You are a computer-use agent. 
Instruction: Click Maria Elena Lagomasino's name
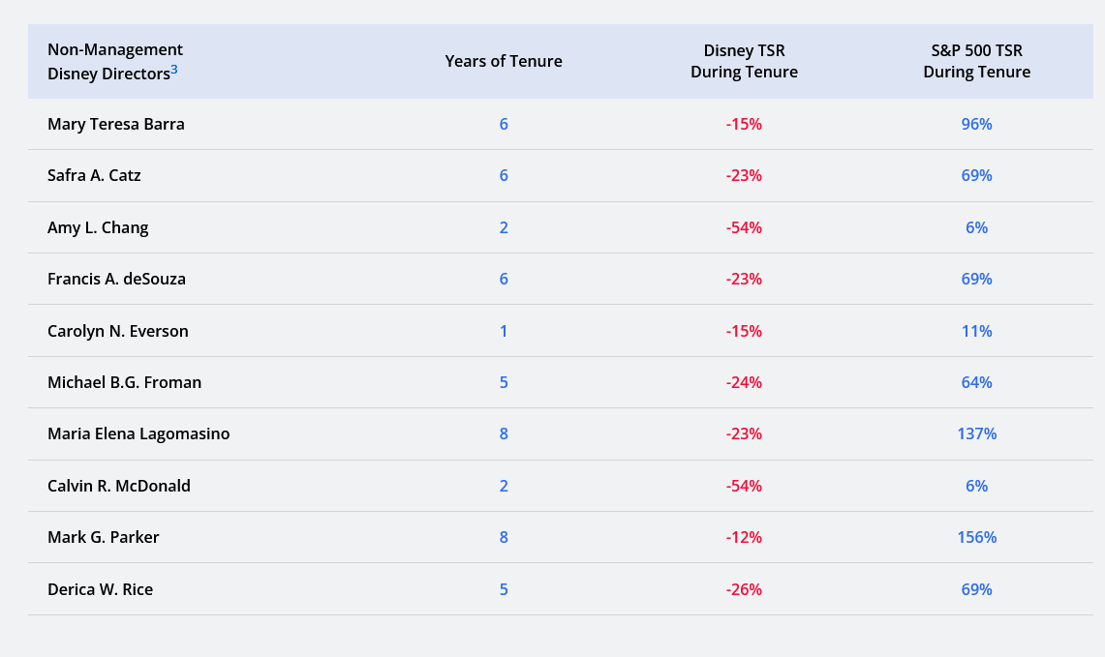coord(138,433)
